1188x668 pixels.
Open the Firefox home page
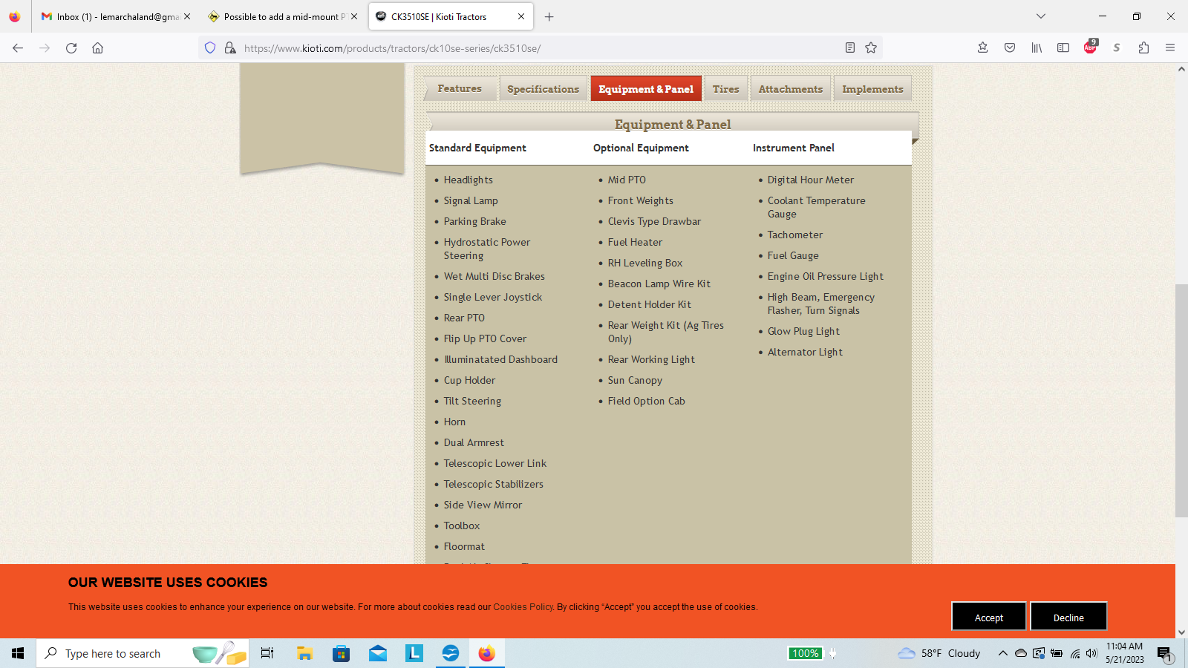pos(97,48)
